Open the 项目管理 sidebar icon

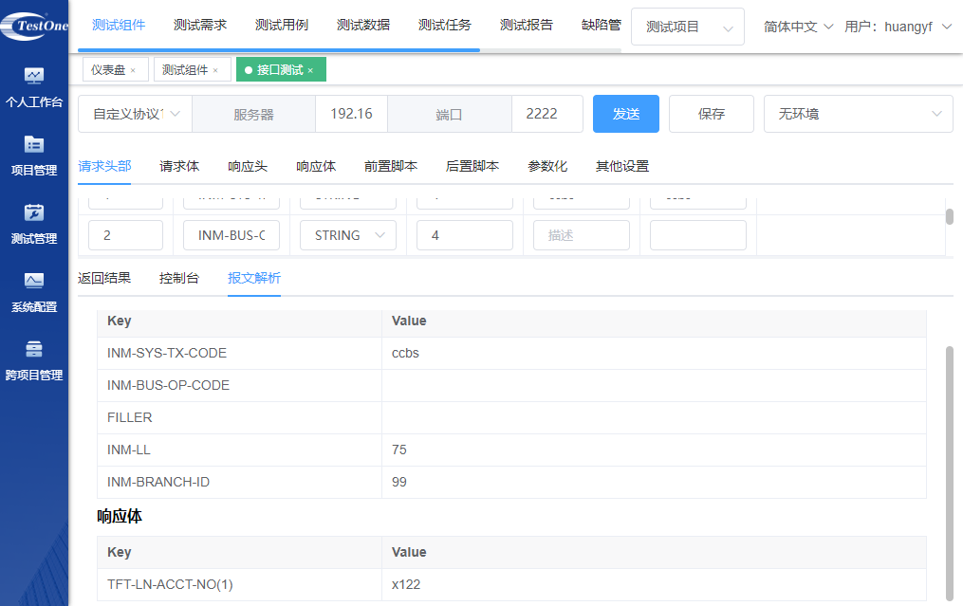[34, 144]
